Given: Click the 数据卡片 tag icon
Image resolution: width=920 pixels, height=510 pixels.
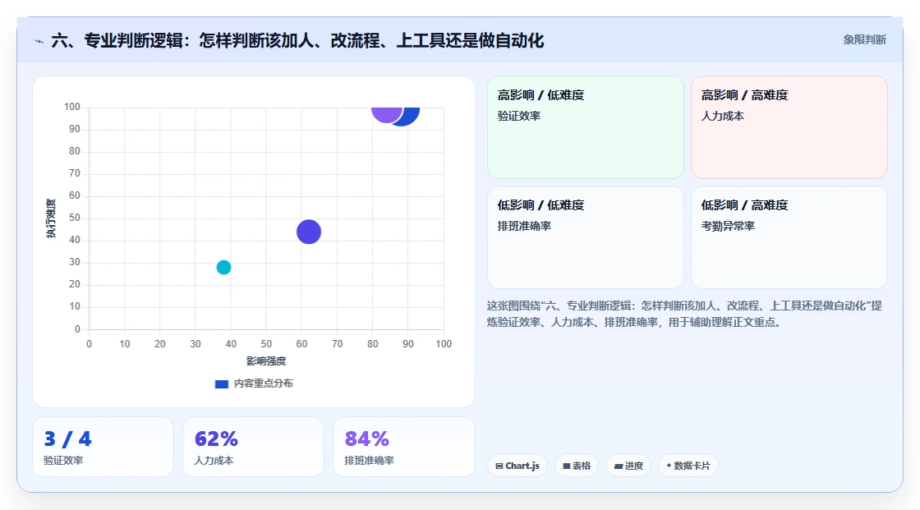Looking at the screenshot, I should (x=669, y=466).
